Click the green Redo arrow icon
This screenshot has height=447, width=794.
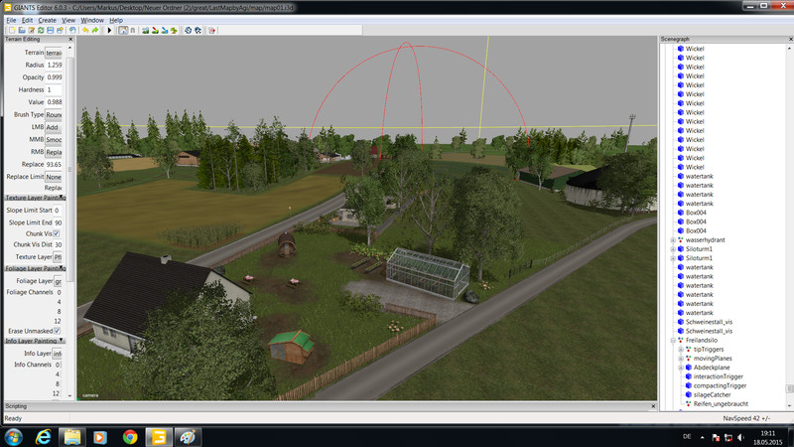[x=95, y=30]
